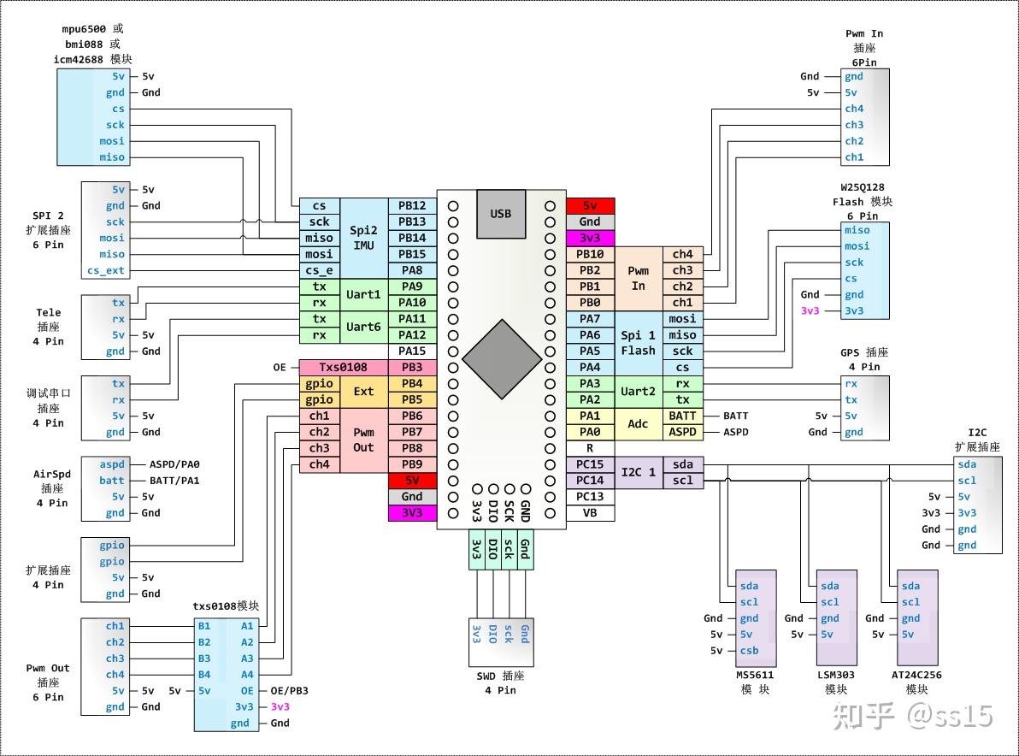Select the Spi 1 Flash block

click(638, 343)
